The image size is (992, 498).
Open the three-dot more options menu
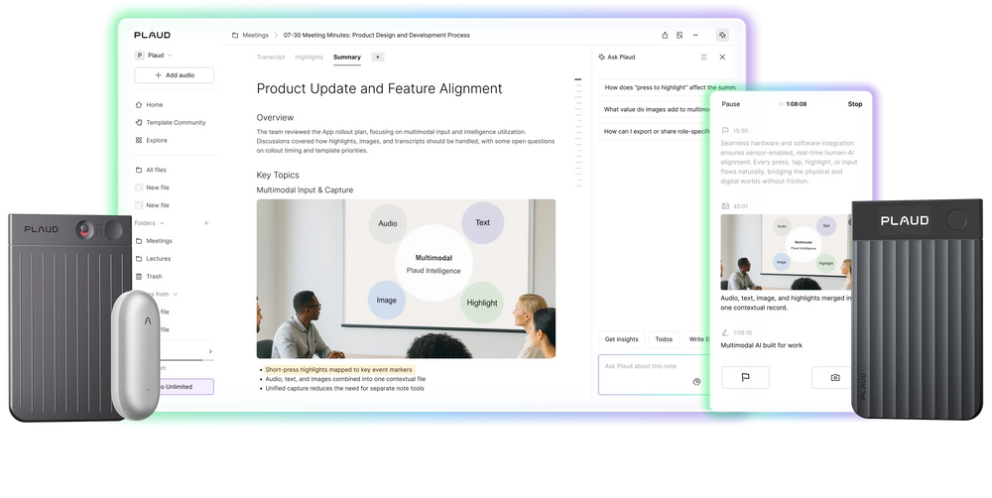tap(696, 35)
